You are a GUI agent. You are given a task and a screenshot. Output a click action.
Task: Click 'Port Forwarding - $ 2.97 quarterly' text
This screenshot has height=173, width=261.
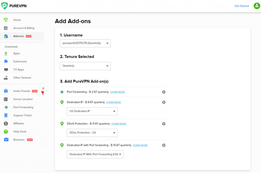(x=88, y=92)
